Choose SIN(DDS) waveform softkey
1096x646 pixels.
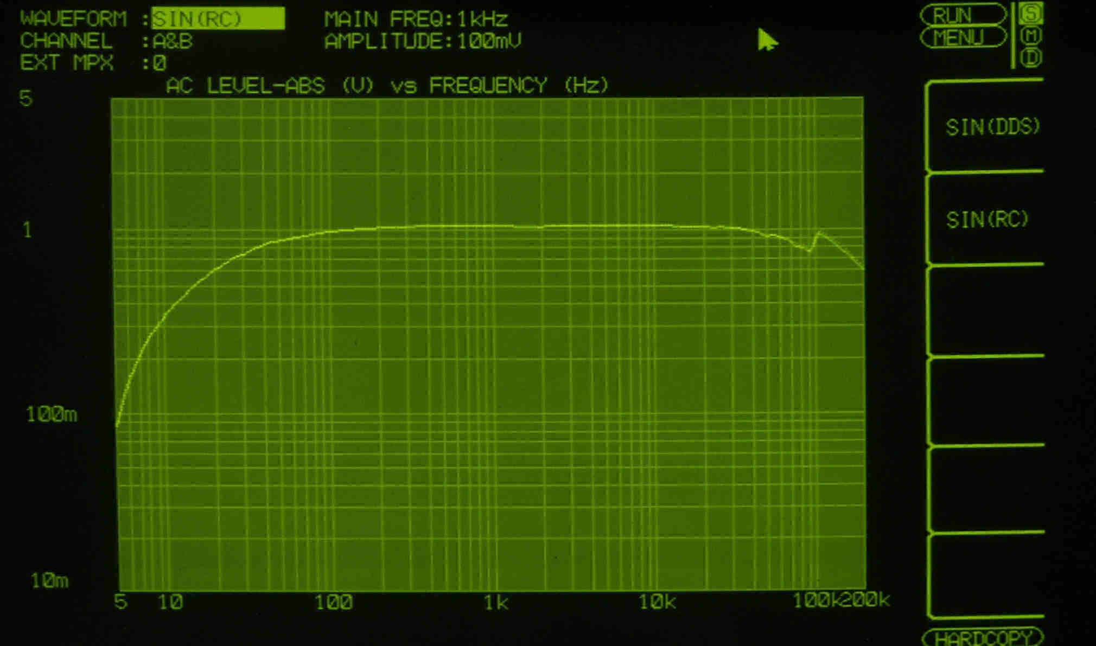(x=992, y=127)
